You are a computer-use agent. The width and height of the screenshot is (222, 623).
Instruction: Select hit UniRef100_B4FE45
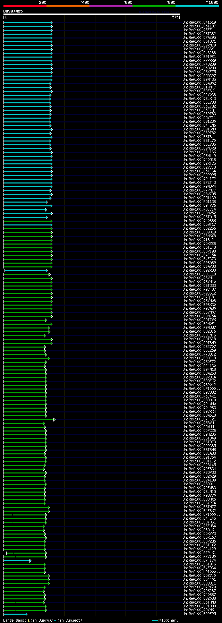point(199,519)
